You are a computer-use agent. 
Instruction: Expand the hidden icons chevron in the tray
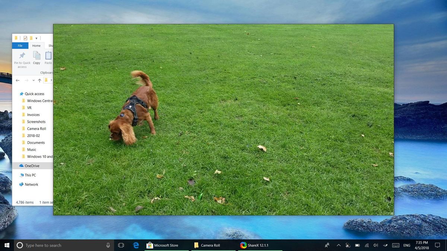tap(339, 245)
